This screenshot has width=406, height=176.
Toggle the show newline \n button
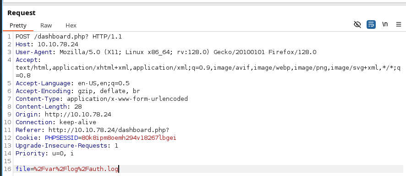click(385, 24)
